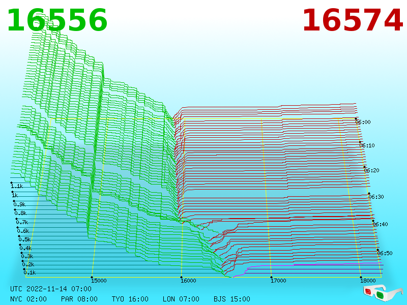This screenshot has width=407, height=305.
Task: Click the 06:30 time axis marker
Action: [x=376, y=197]
